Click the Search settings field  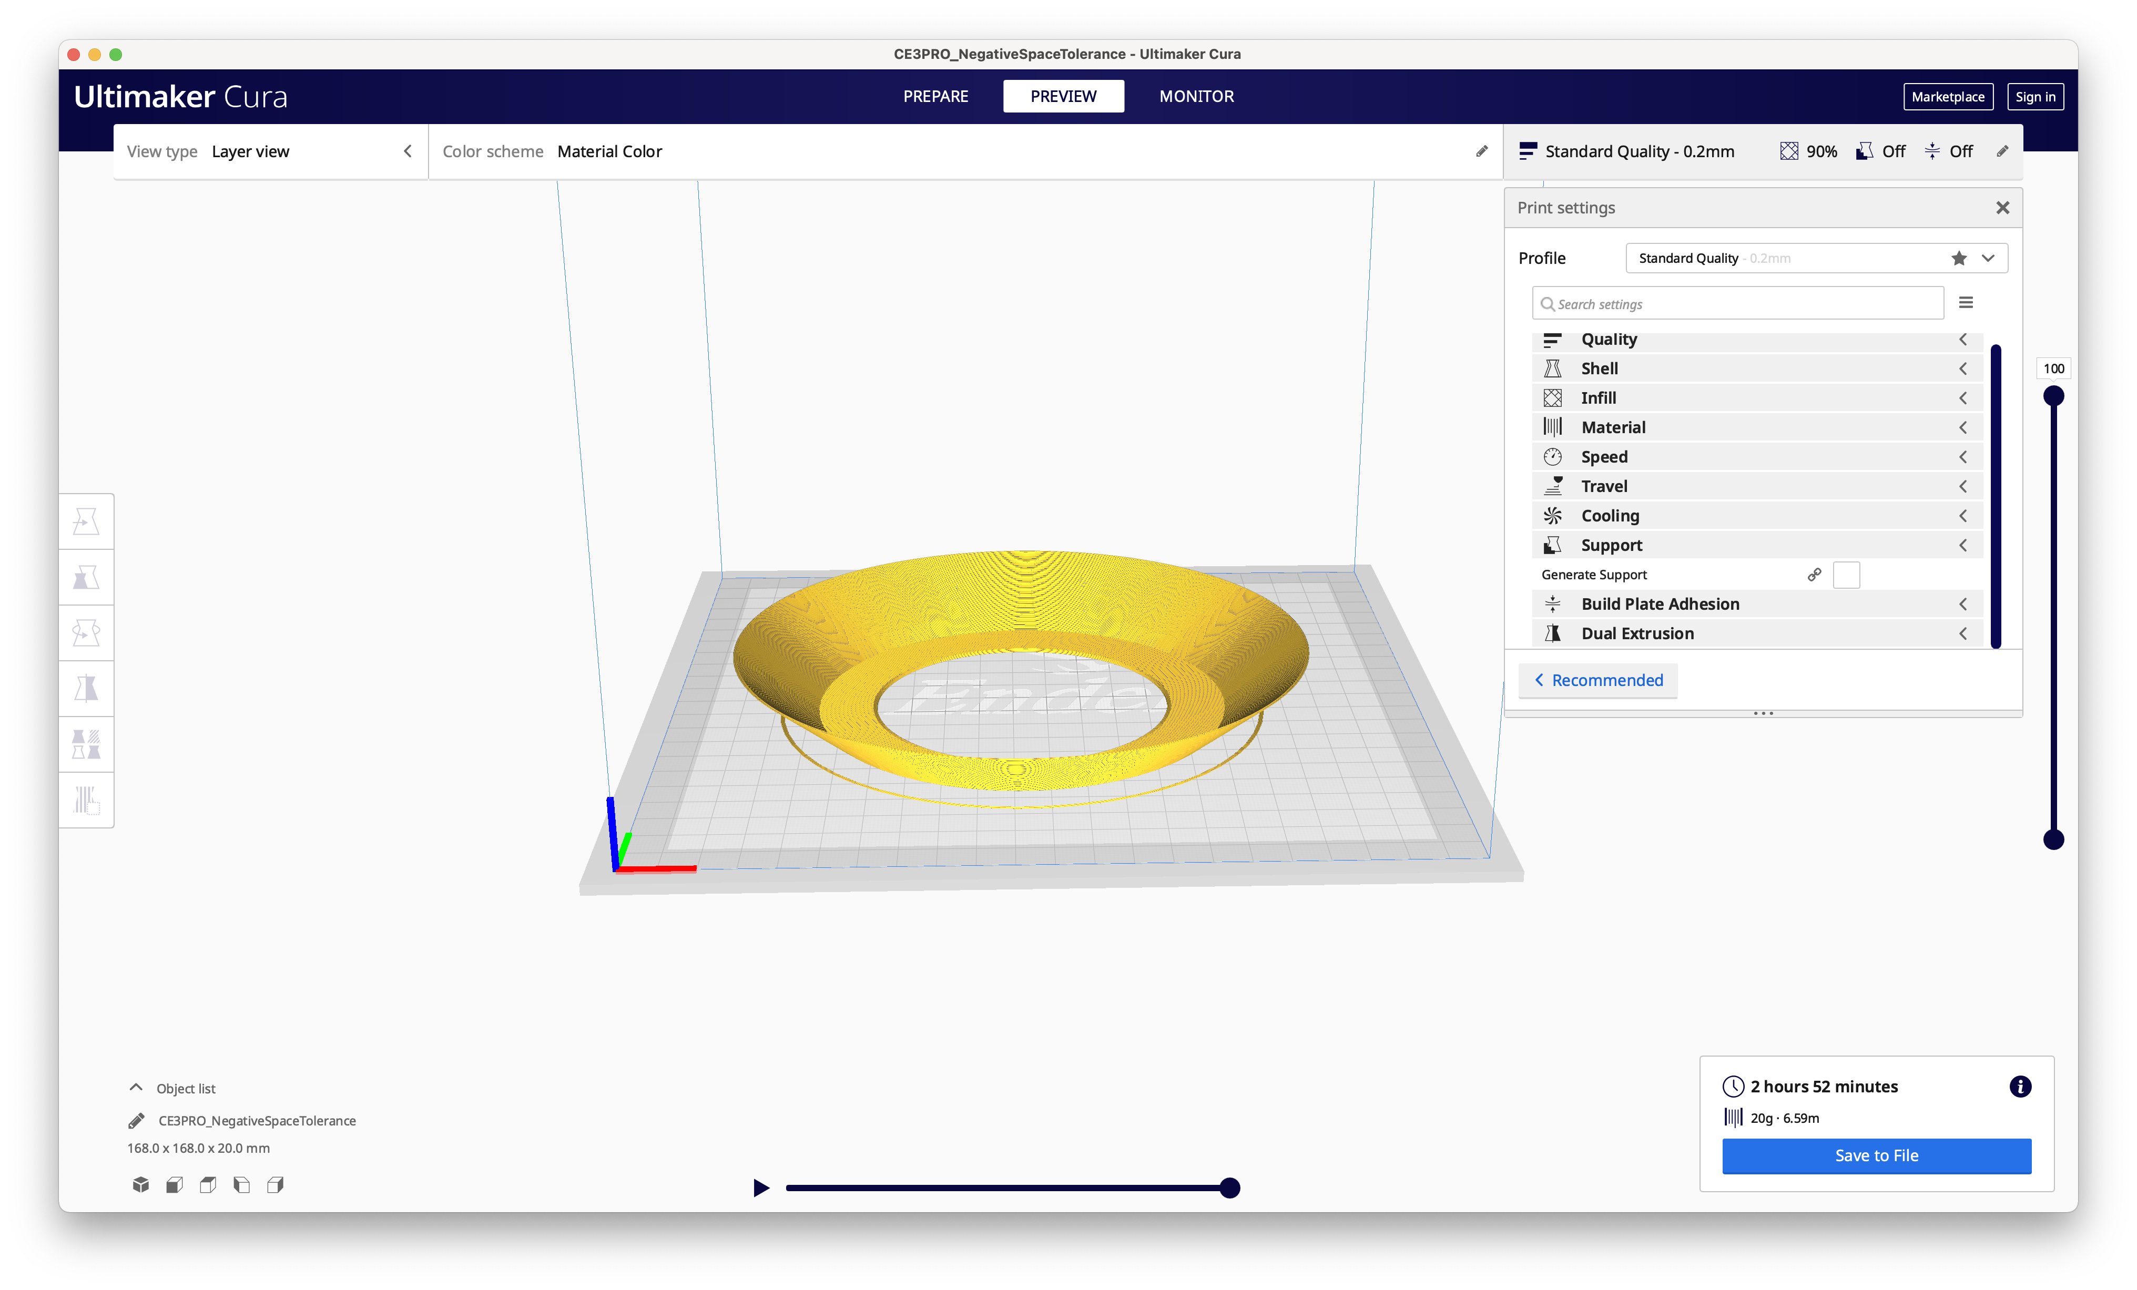click(1738, 303)
